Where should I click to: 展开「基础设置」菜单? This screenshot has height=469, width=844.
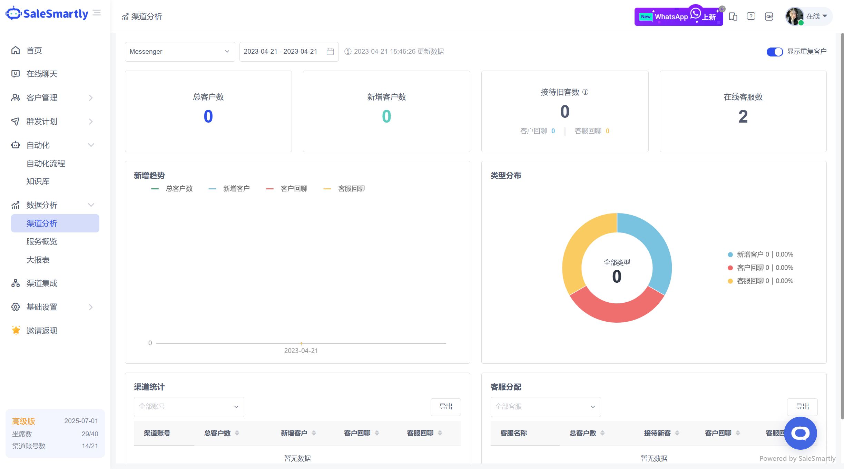[42, 307]
